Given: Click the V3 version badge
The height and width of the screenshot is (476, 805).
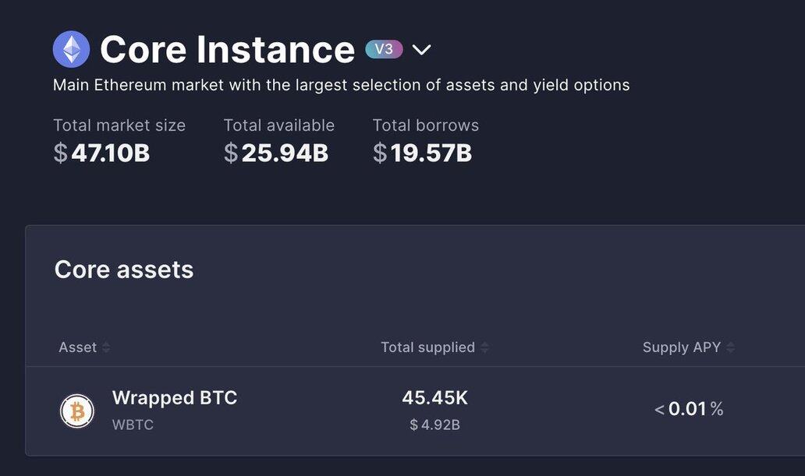Looking at the screenshot, I should [384, 49].
